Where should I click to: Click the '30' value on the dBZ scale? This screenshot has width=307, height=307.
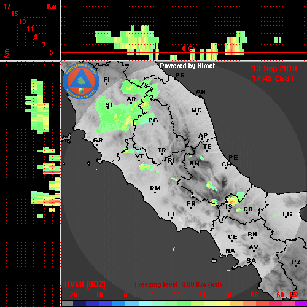(202, 295)
